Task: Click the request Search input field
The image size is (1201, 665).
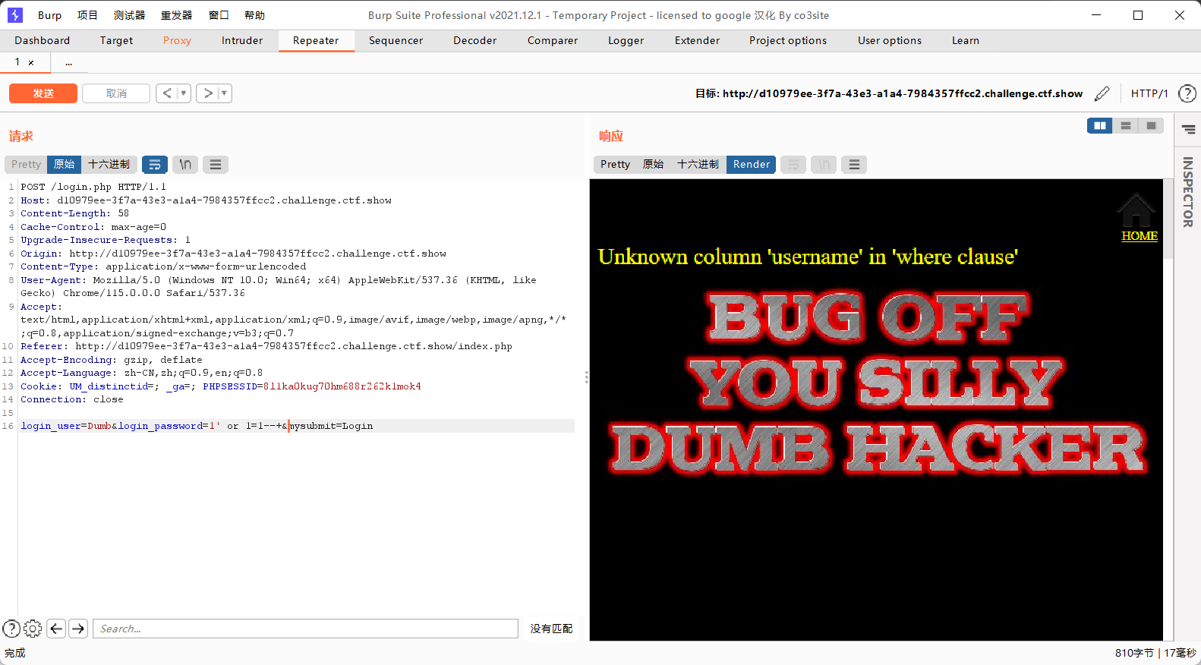Action: pos(305,629)
